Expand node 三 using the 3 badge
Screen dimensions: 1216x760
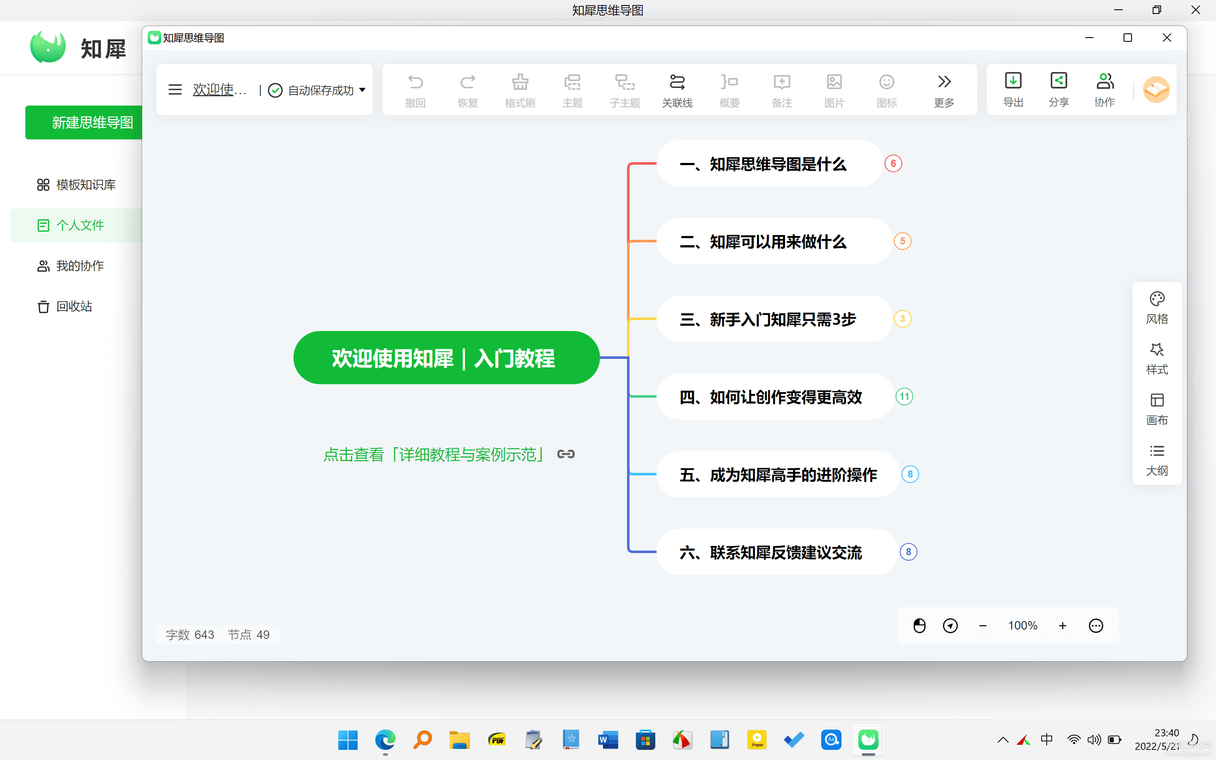click(x=902, y=319)
